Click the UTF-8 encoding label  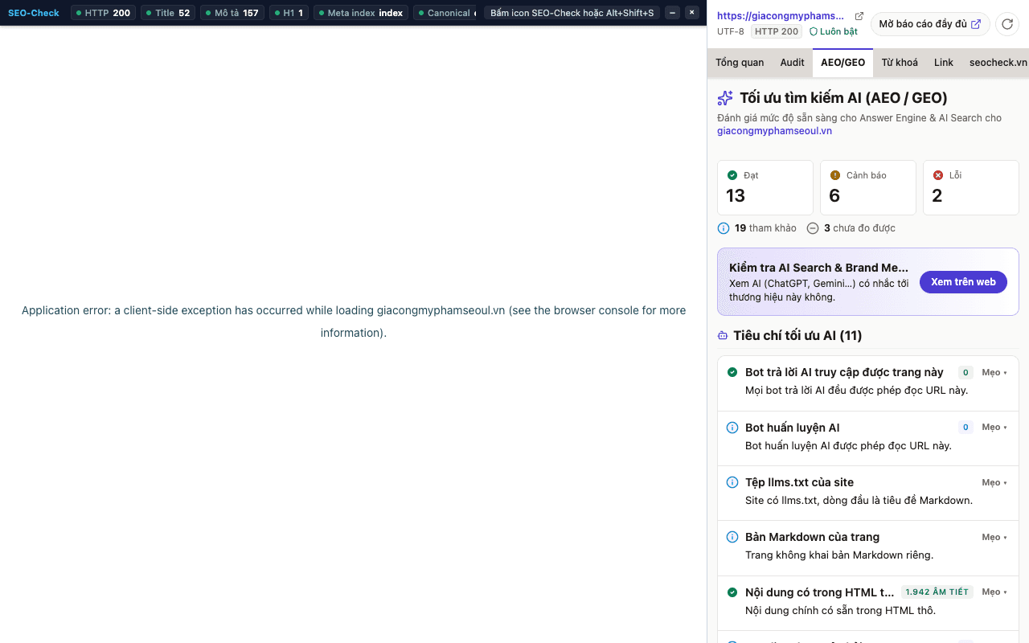731,31
